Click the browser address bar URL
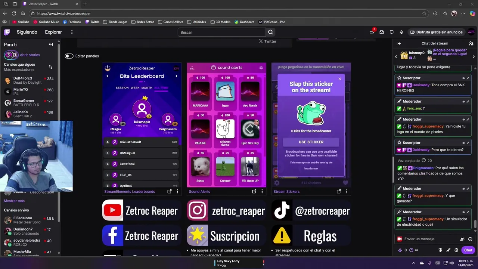 64,13
